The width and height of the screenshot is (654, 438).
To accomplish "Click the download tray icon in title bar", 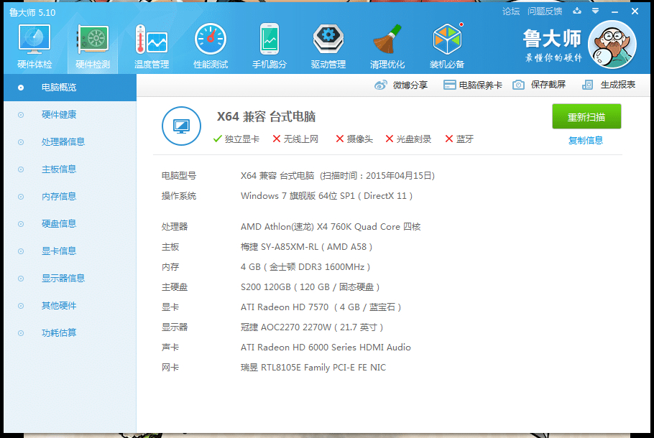I will [577, 11].
